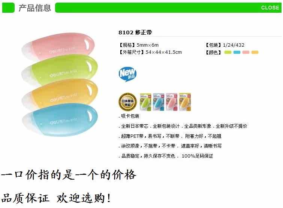The image size is (283, 208).
Task: Click the green square icon beside 产品信息
Action: pyautogui.click(x=8, y=8)
